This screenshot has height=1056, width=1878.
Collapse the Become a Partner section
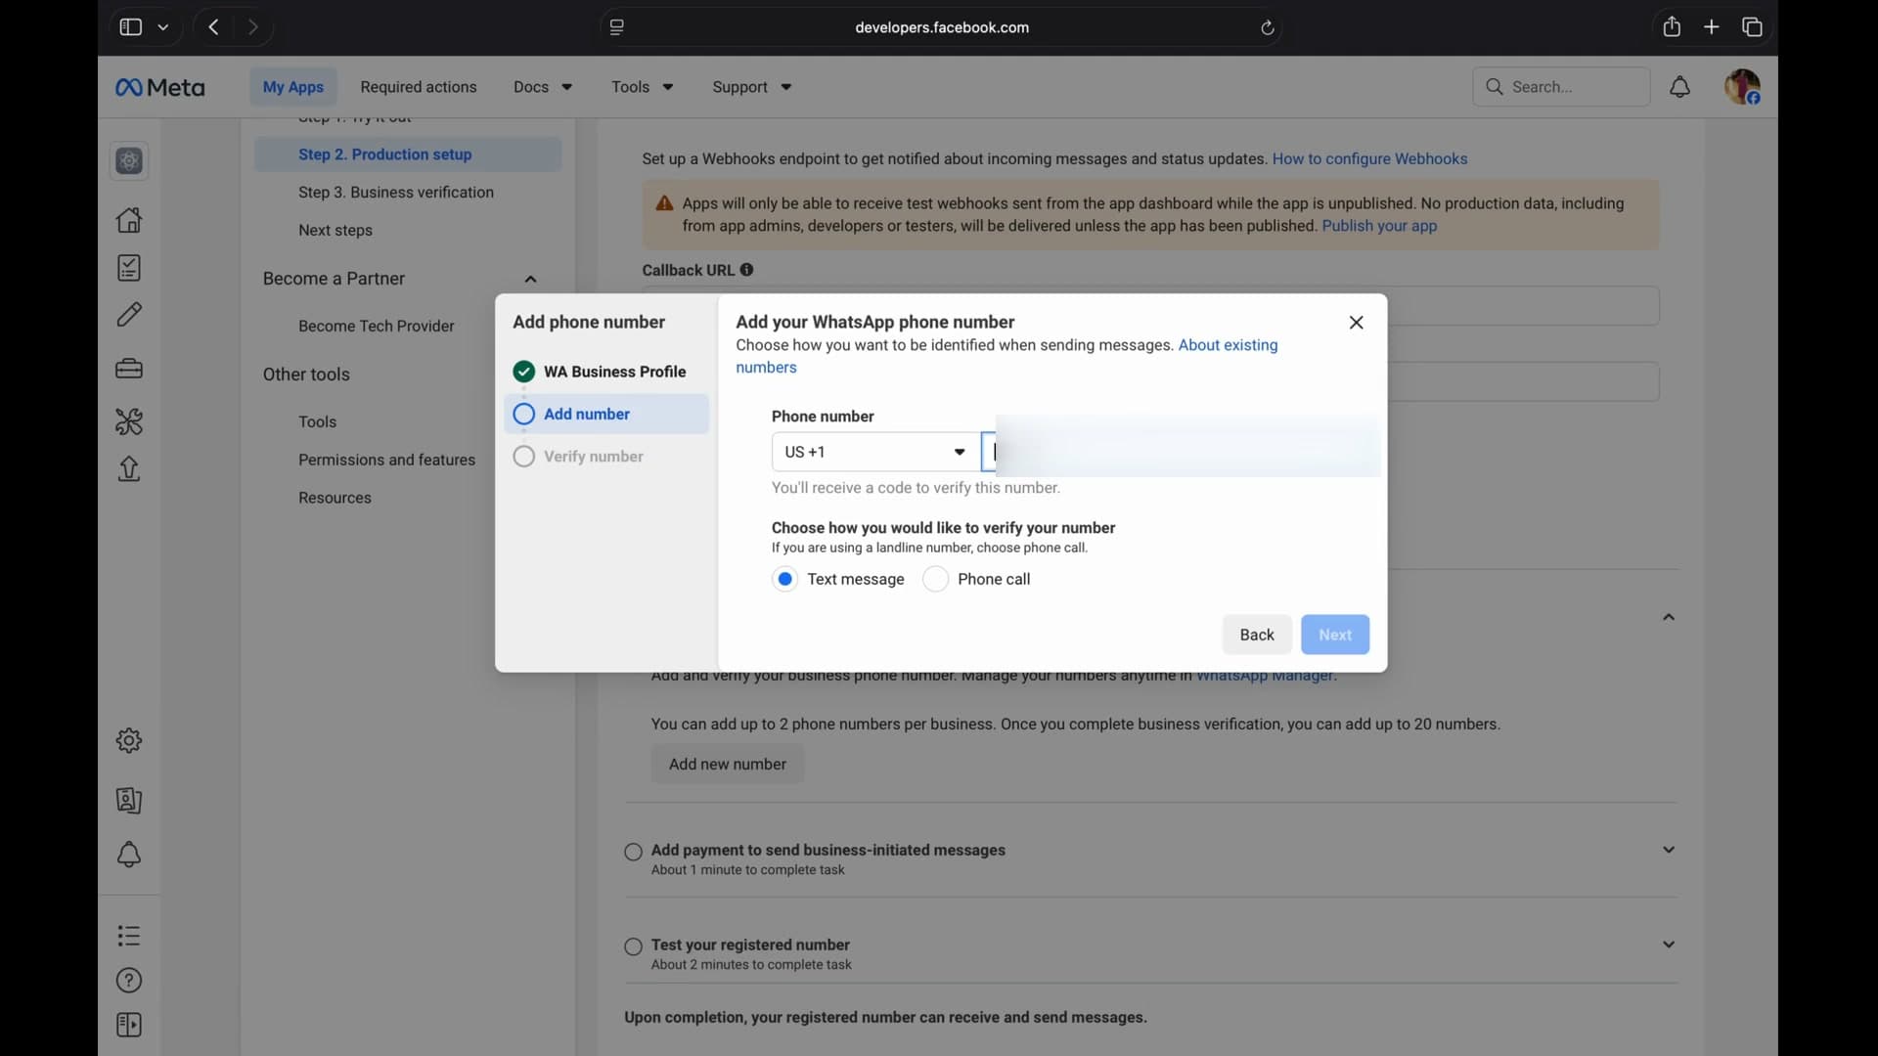pyautogui.click(x=531, y=280)
